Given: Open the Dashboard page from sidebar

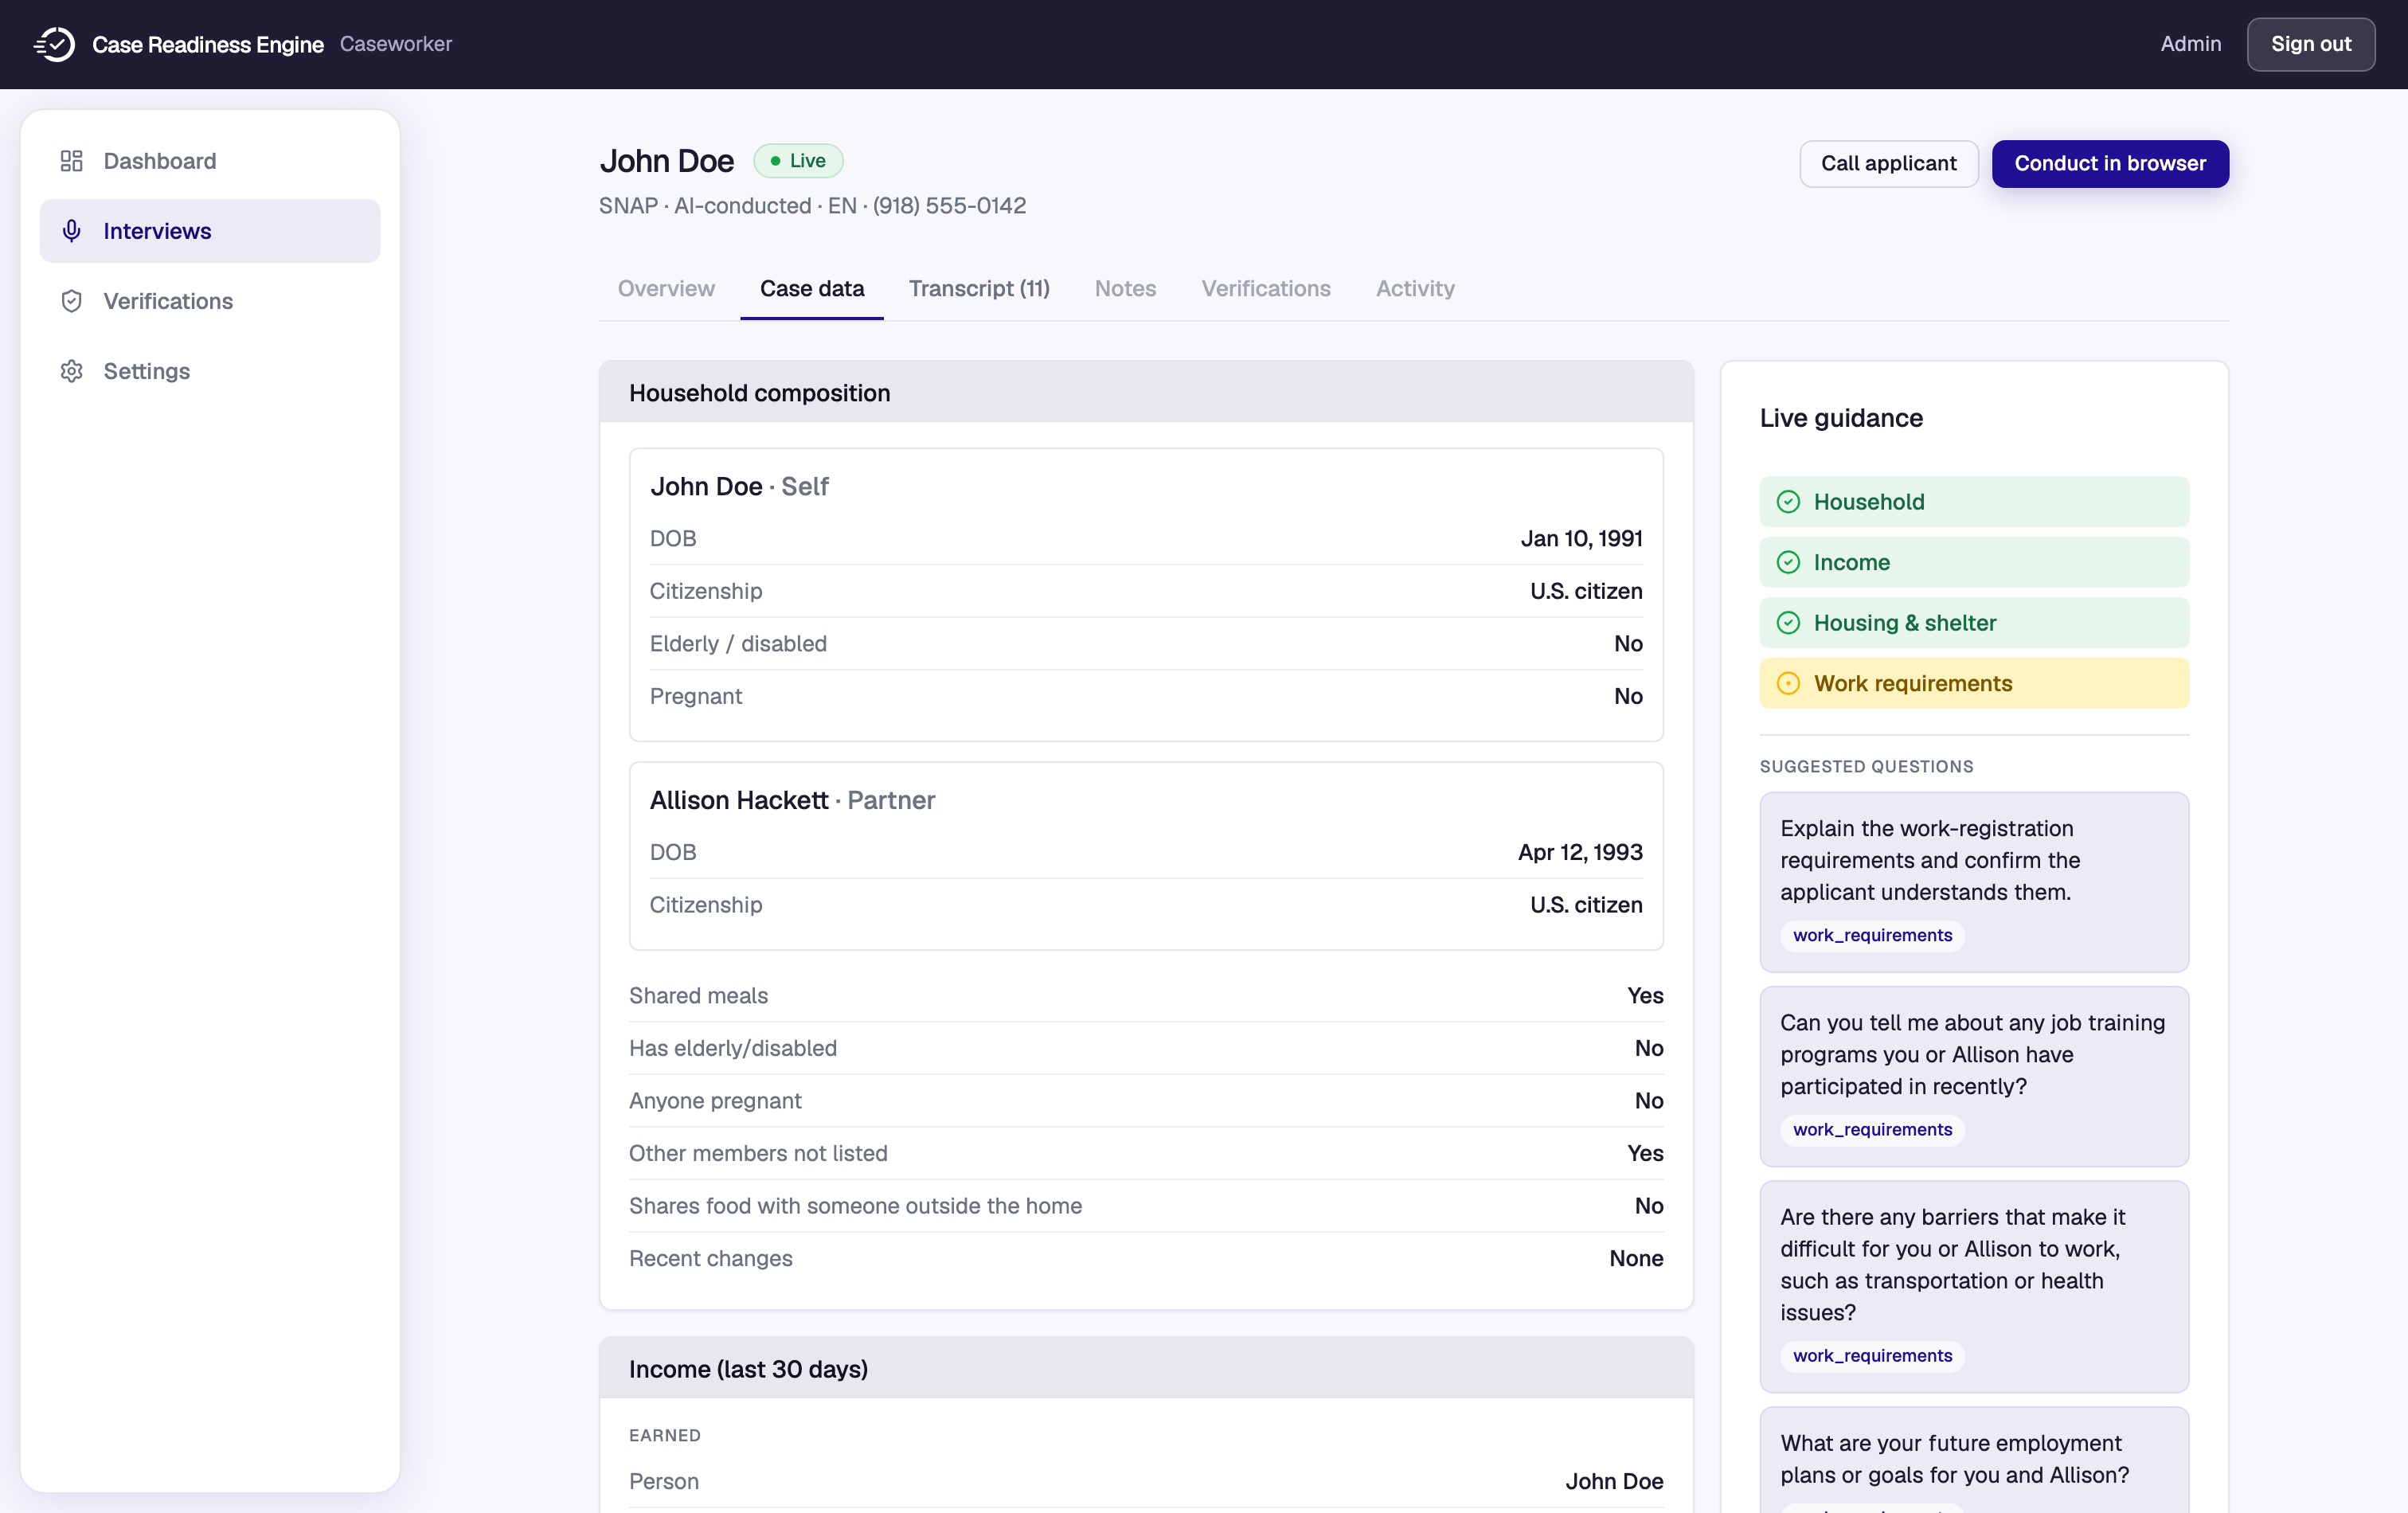Looking at the screenshot, I should pyautogui.click(x=210, y=161).
